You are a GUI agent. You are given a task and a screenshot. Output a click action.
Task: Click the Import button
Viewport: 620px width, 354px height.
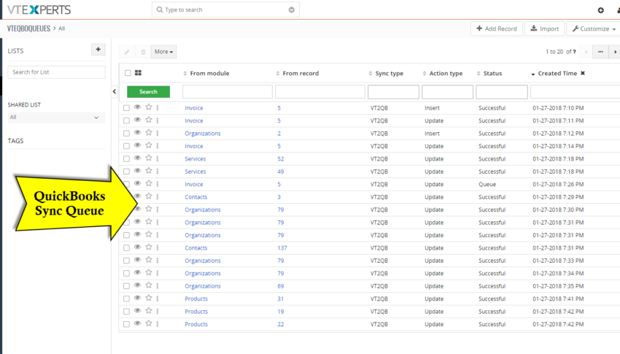[544, 29]
